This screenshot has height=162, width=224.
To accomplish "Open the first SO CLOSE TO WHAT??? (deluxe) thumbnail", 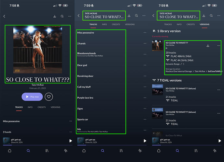I will (158, 90).
